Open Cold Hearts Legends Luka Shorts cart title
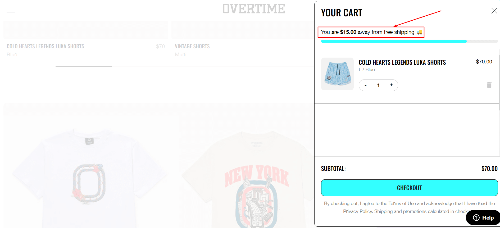Image resolution: width=500 pixels, height=228 pixels. pyautogui.click(x=402, y=63)
